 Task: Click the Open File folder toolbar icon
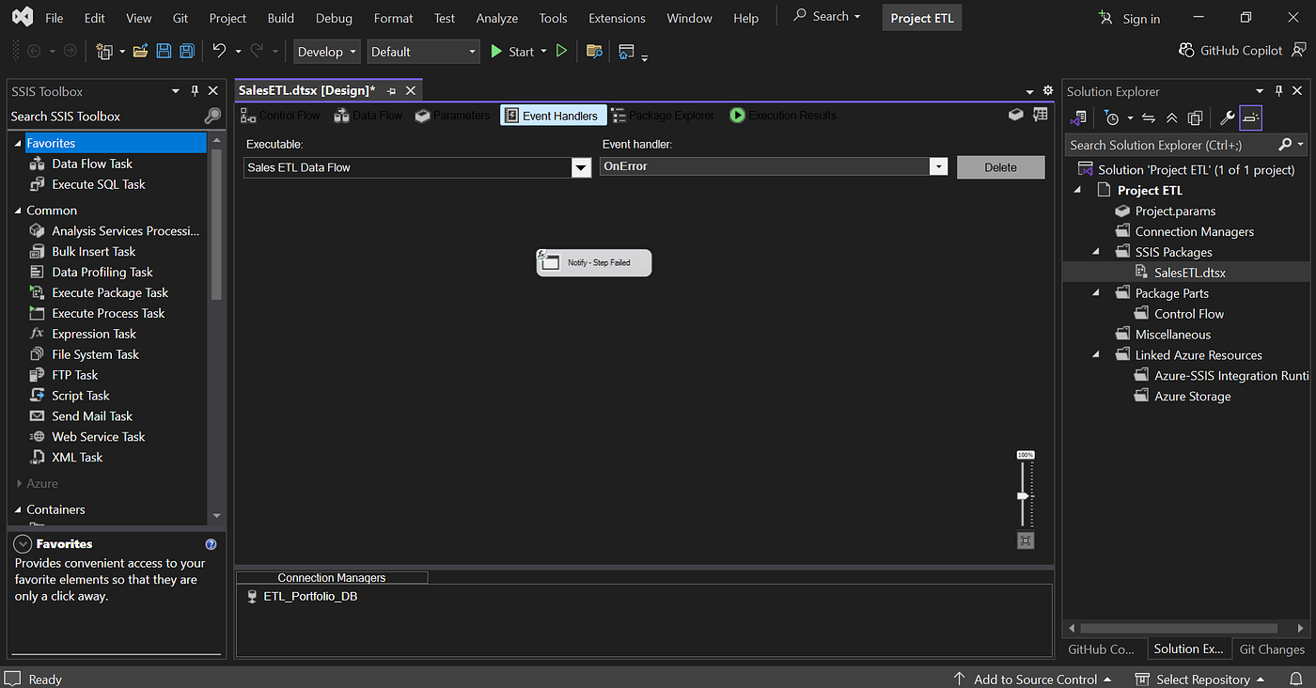pos(141,51)
